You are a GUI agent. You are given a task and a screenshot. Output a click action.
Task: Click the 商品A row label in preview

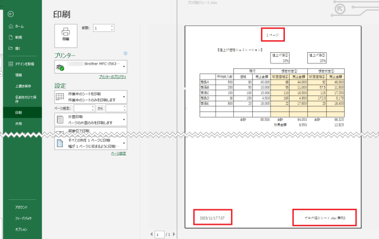click(205, 82)
